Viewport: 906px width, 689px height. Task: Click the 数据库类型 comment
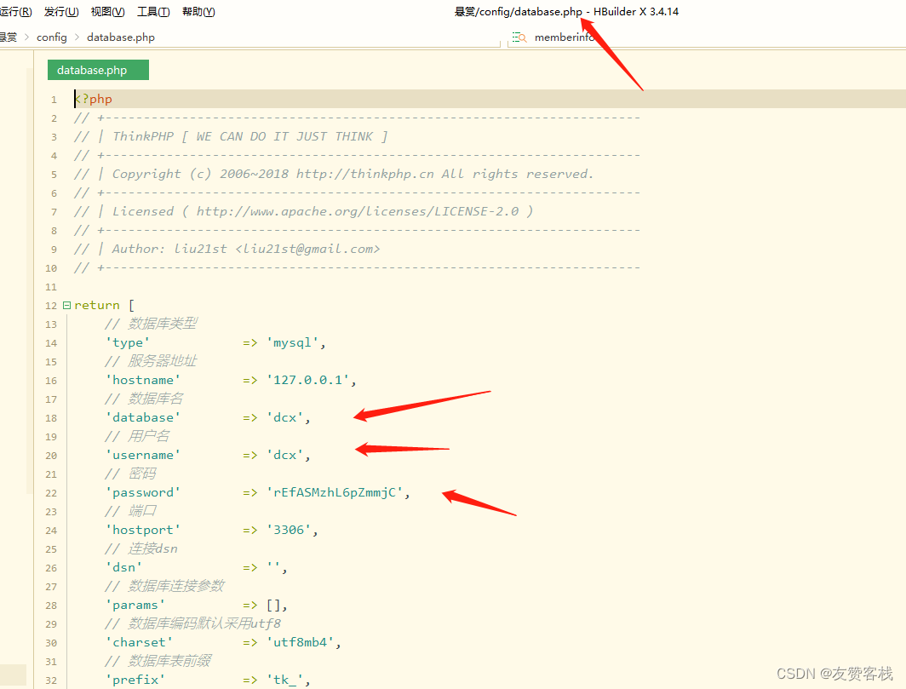(x=152, y=324)
